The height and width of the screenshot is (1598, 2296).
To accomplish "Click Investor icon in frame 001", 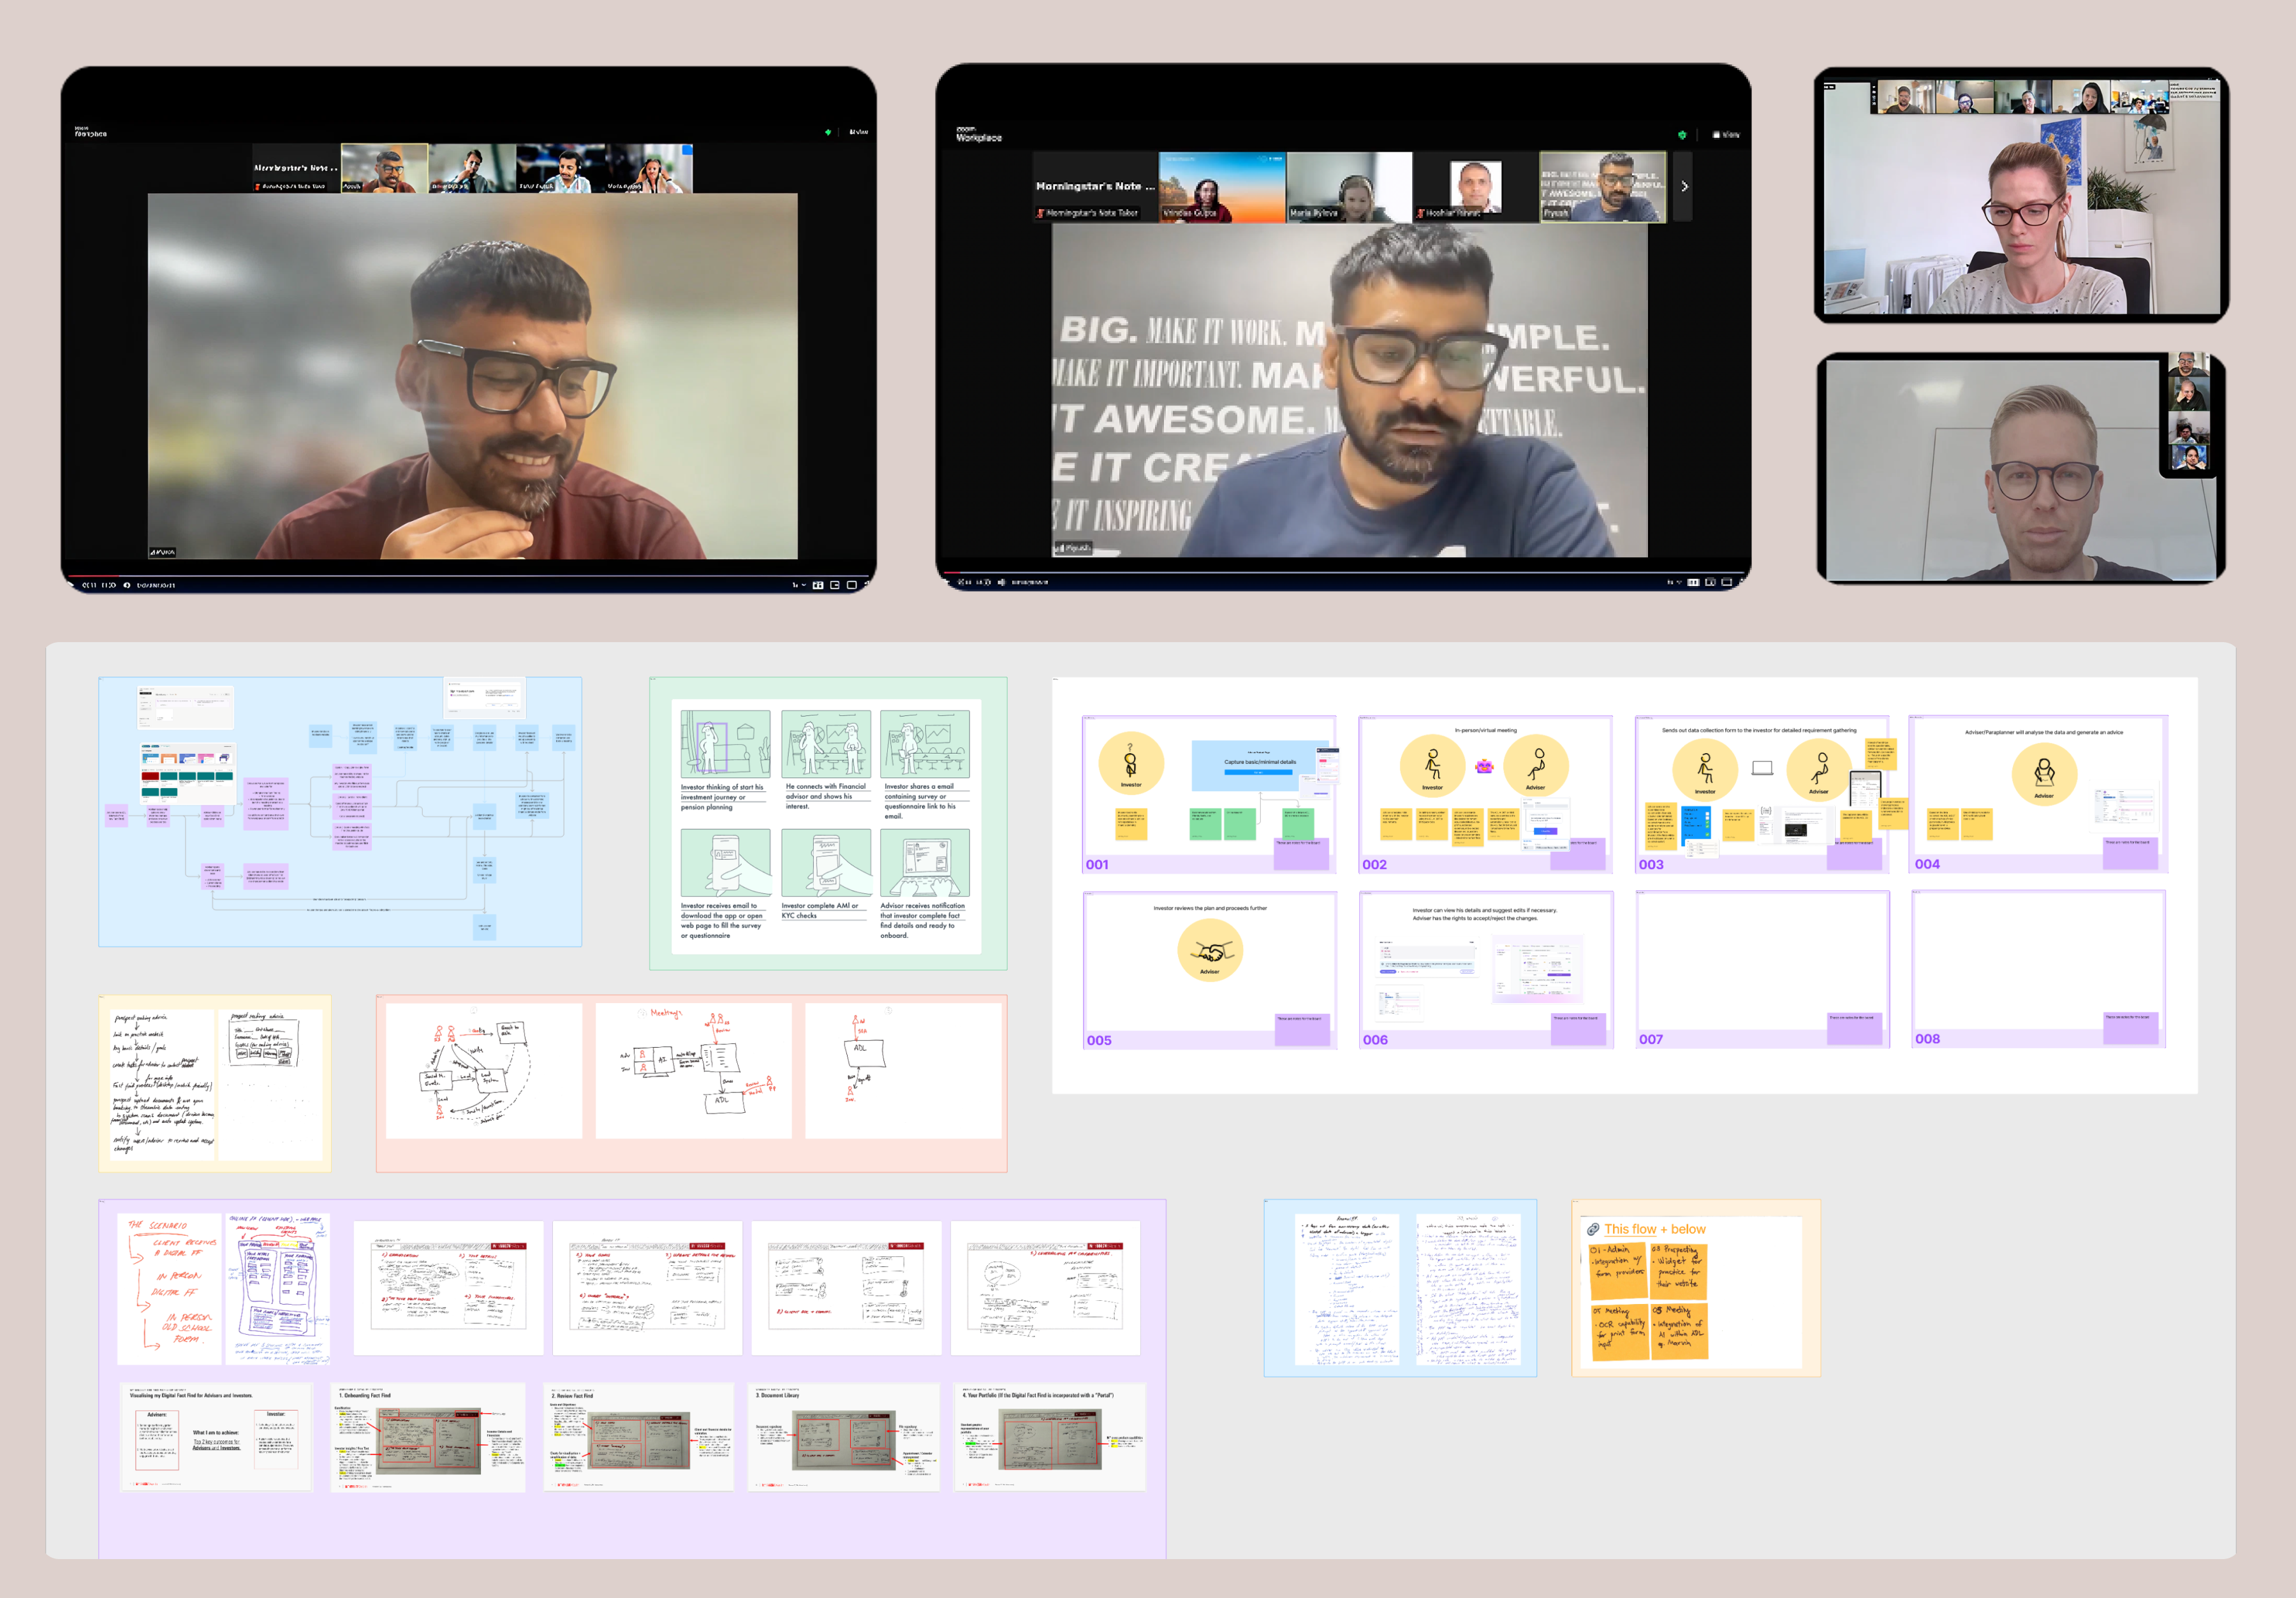I will (x=1130, y=764).
